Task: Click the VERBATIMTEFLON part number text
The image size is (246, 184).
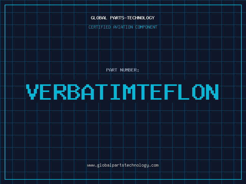Action: pos(122,92)
